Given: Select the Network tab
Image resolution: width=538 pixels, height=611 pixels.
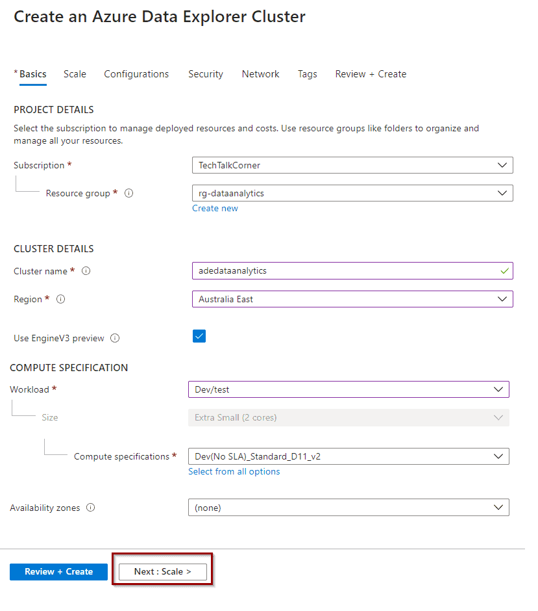Looking at the screenshot, I should (x=261, y=74).
